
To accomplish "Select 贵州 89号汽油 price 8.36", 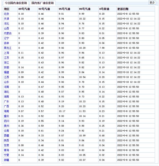I will coord(21,126).
